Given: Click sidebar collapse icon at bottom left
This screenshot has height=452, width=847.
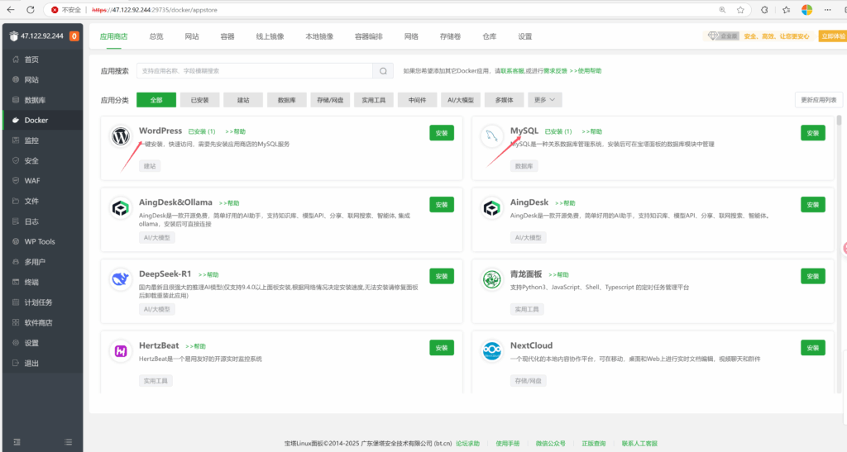Looking at the screenshot, I should pos(17,442).
